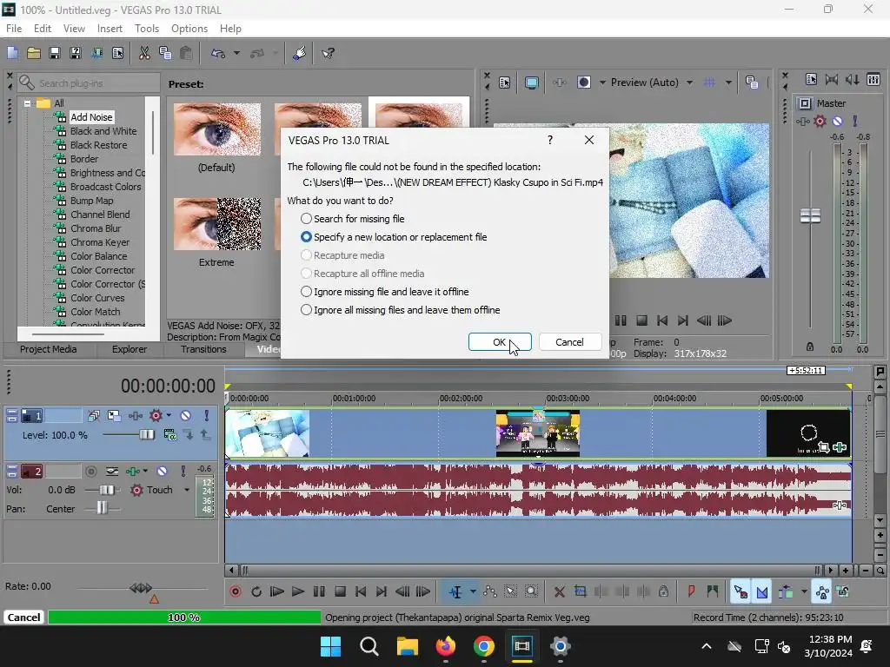Open the Tools menu

(146, 29)
